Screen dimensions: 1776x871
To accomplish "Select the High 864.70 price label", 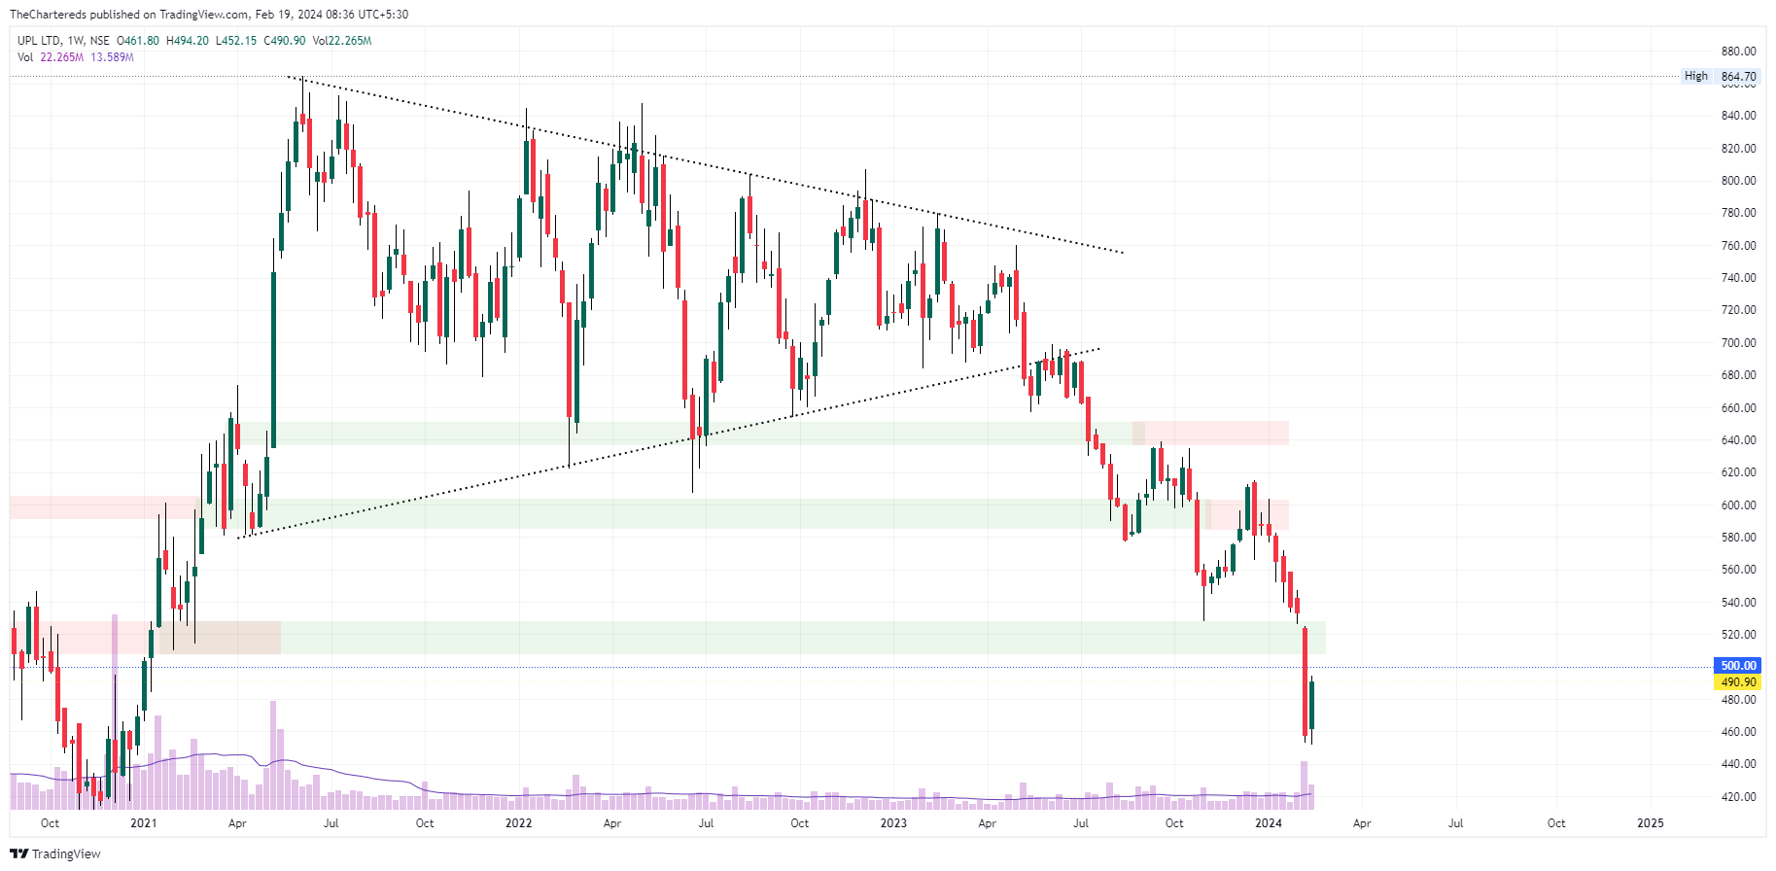I will [x=1721, y=76].
